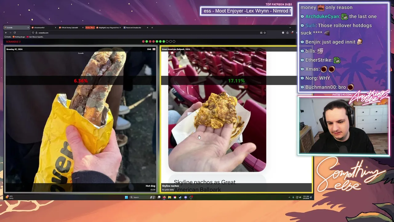Open Task View from the taskbar
This screenshot has height=222, width=394.
(159, 197)
